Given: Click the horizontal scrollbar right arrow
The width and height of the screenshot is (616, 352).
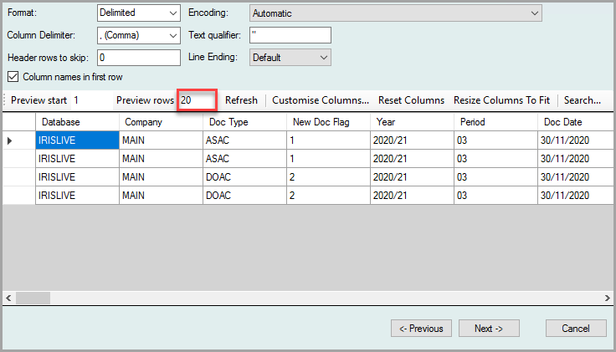Looking at the screenshot, I should (x=606, y=298).
